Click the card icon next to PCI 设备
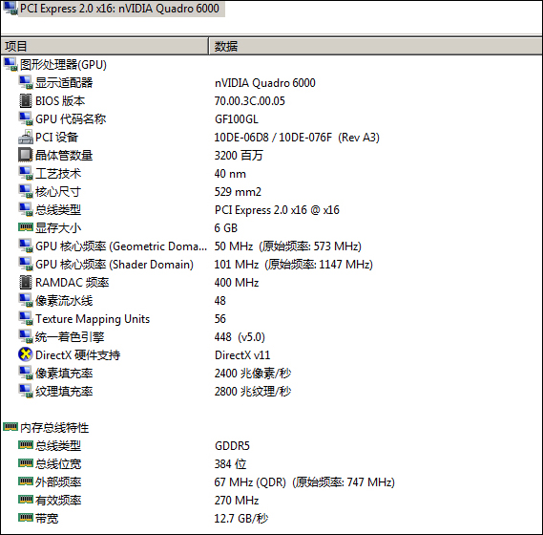 [26, 137]
